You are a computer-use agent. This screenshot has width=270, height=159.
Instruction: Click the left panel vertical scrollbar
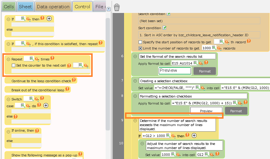[x=108, y=74]
